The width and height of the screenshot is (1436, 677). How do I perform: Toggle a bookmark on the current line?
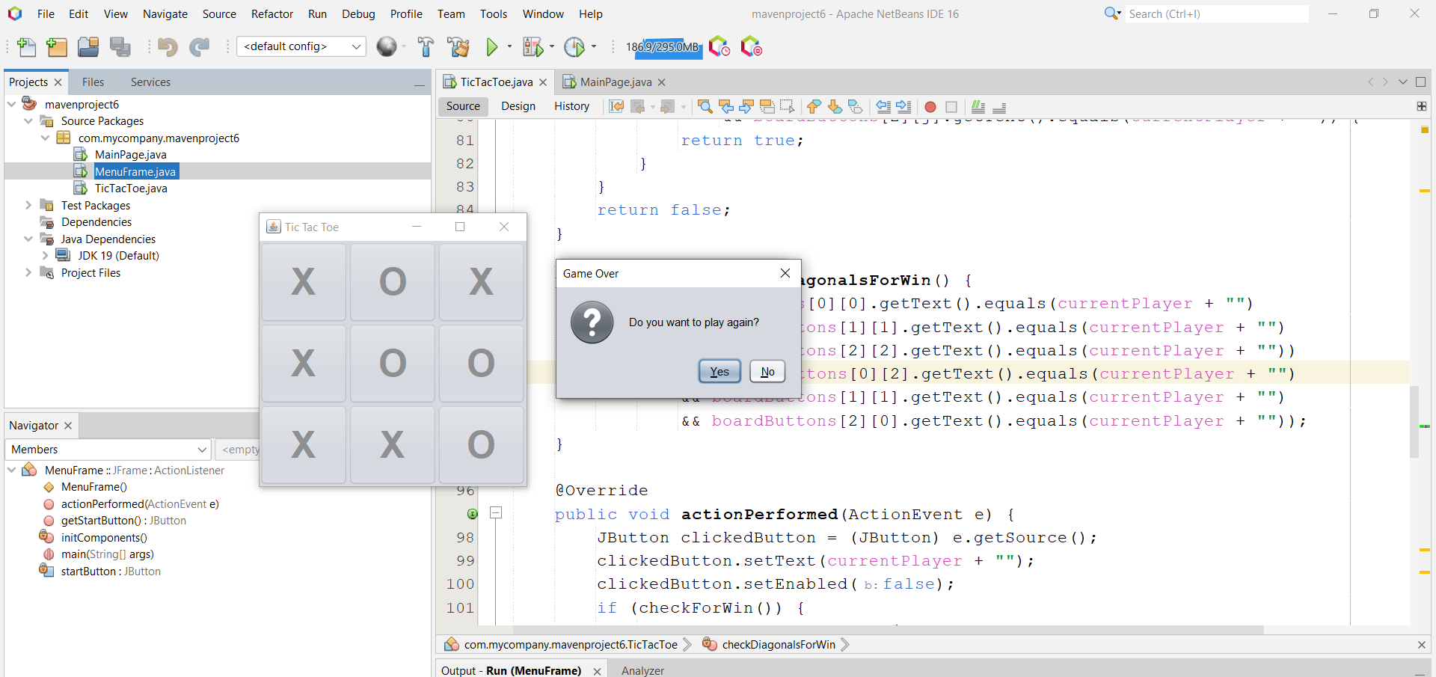tap(855, 106)
